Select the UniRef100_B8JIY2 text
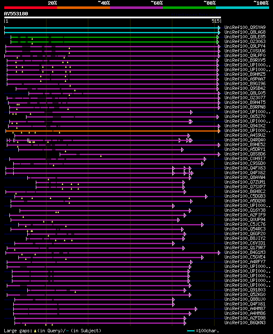Image resolution: width=273 pixels, height=334 pixels. (x=245, y=239)
